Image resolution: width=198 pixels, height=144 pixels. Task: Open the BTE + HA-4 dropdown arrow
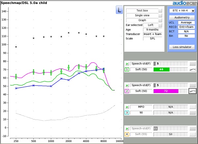193,11
